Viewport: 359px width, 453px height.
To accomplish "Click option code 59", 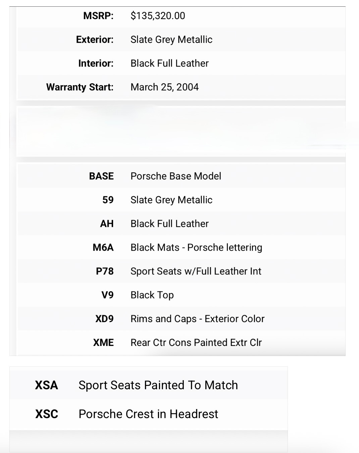I will [108, 200].
